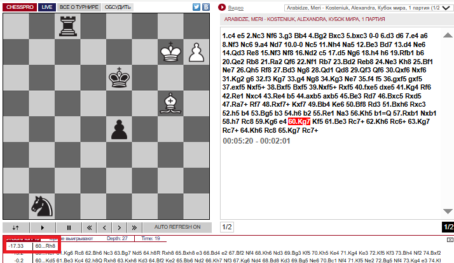
Task: Toggle the AUTO REFRESH ON button
Action: [x=177, y=227]
